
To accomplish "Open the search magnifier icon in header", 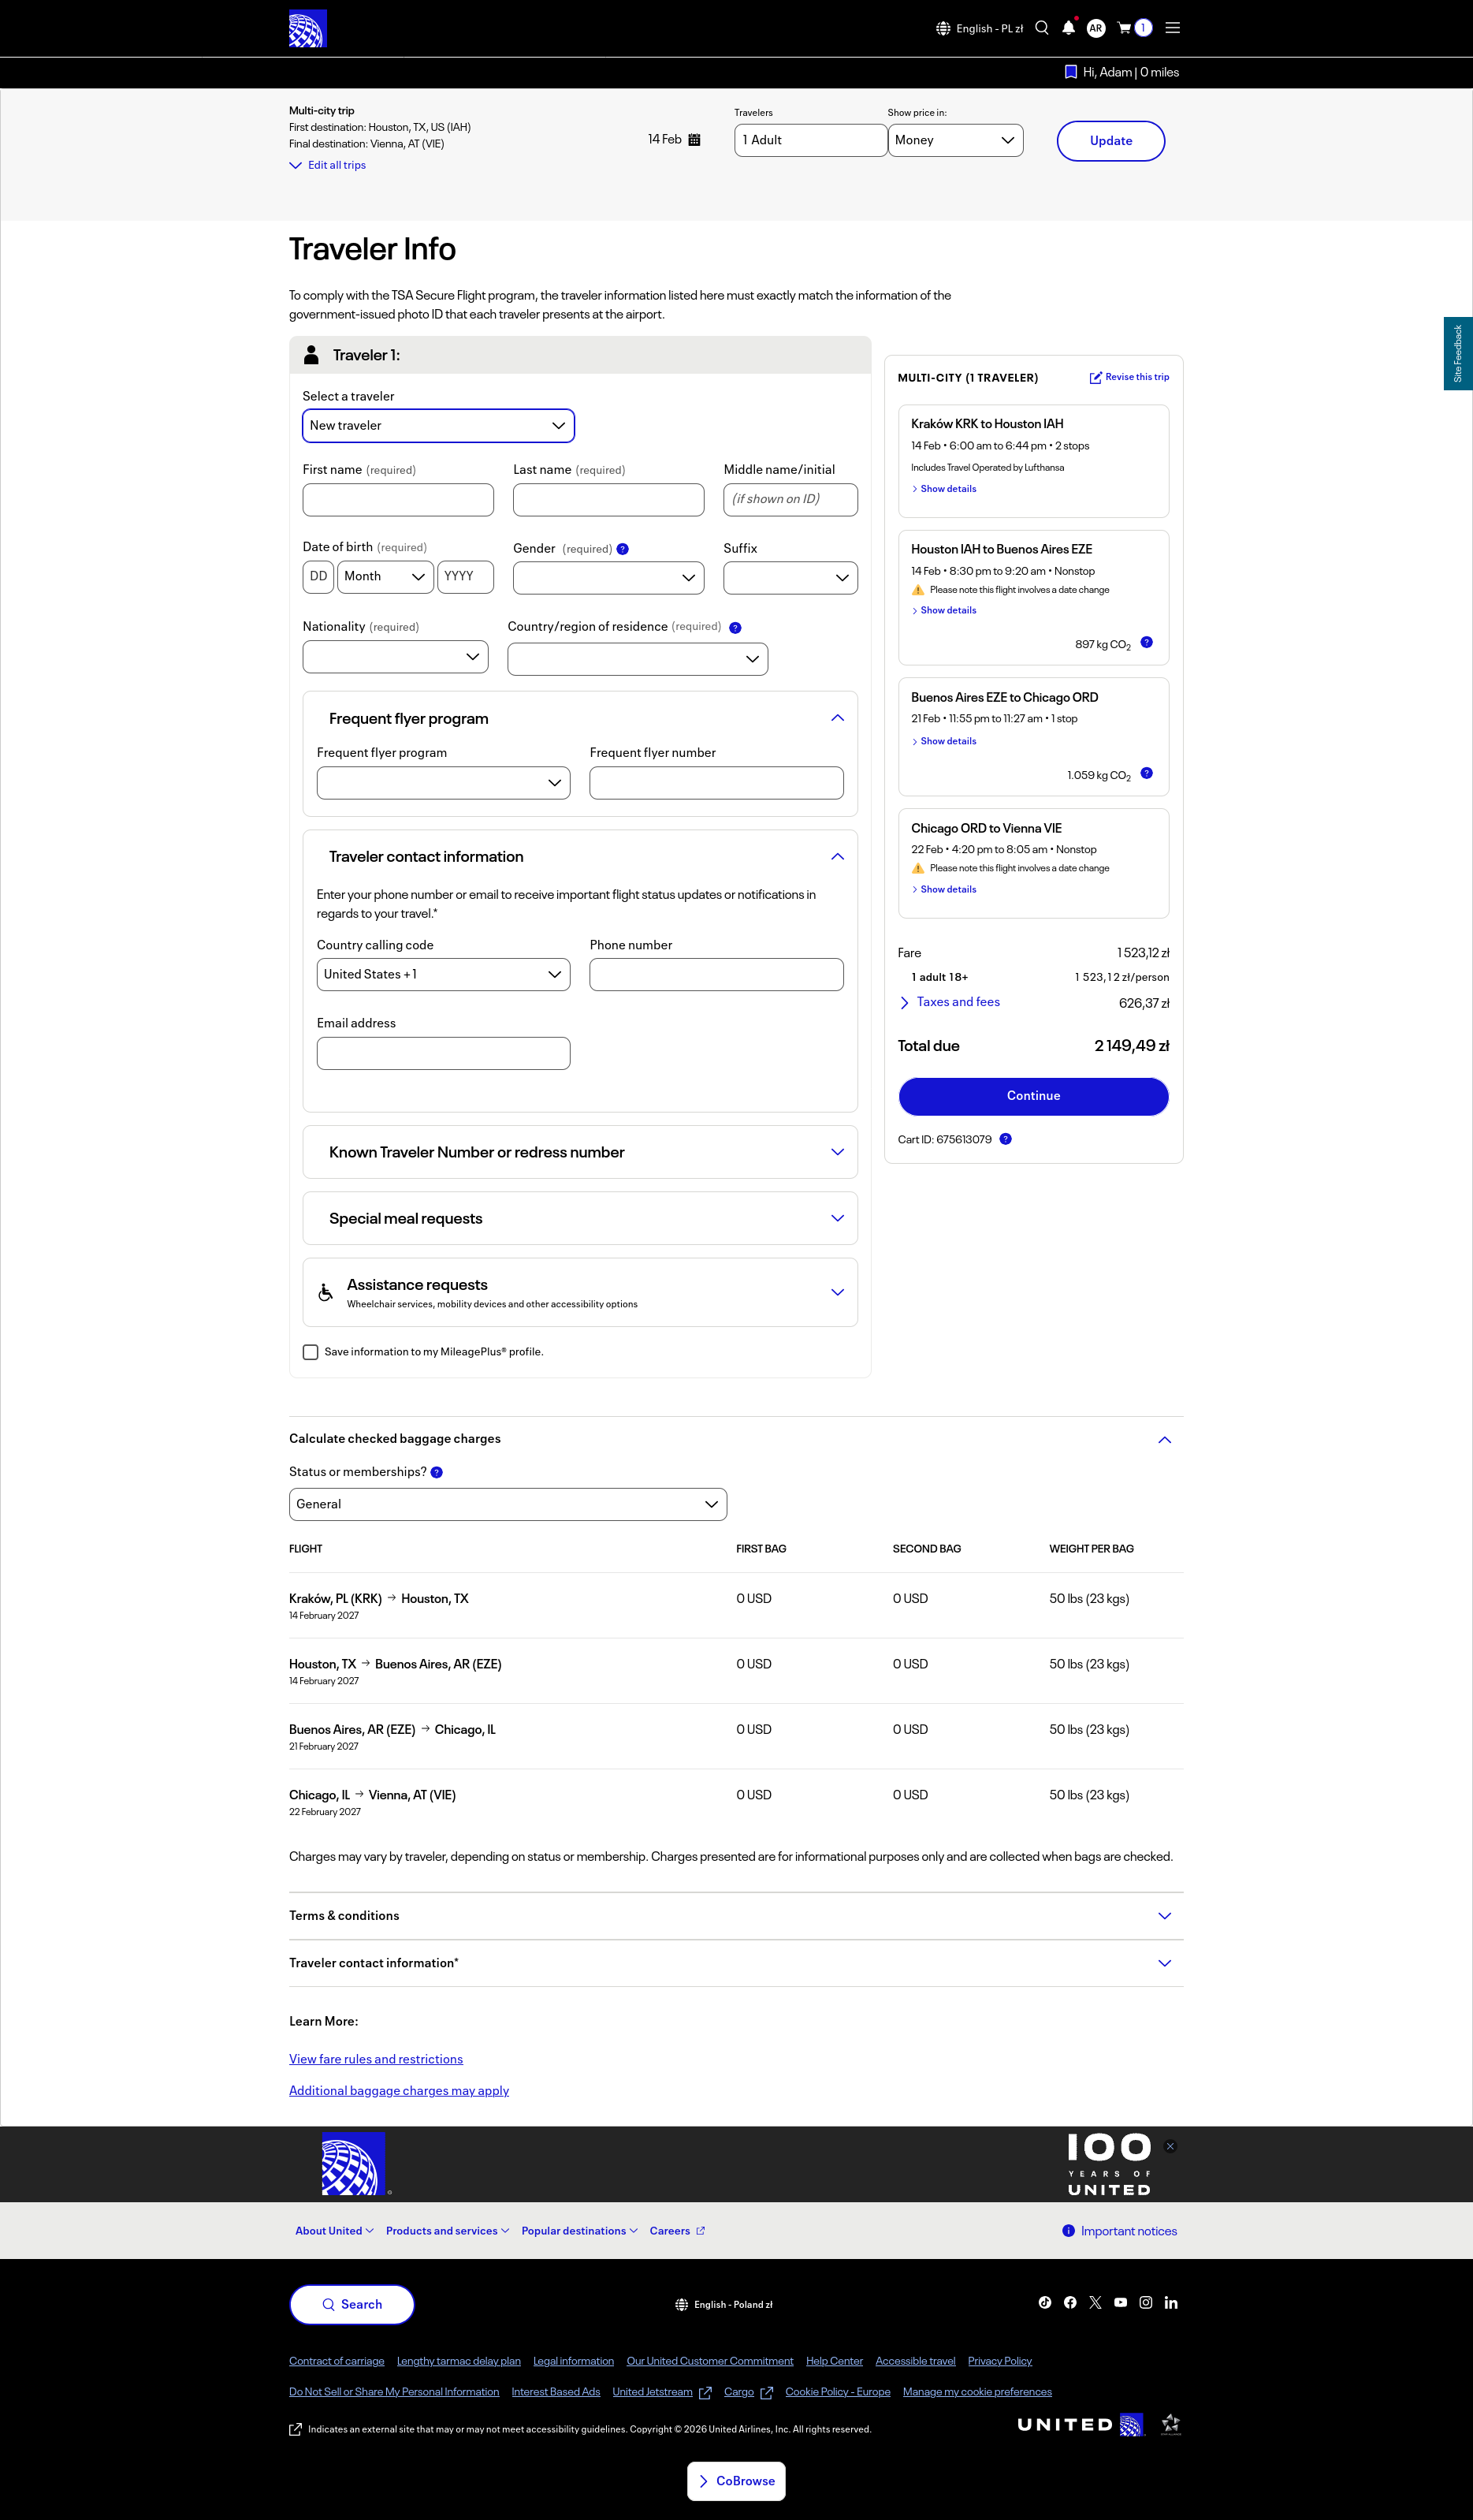I will (1043, 28).
